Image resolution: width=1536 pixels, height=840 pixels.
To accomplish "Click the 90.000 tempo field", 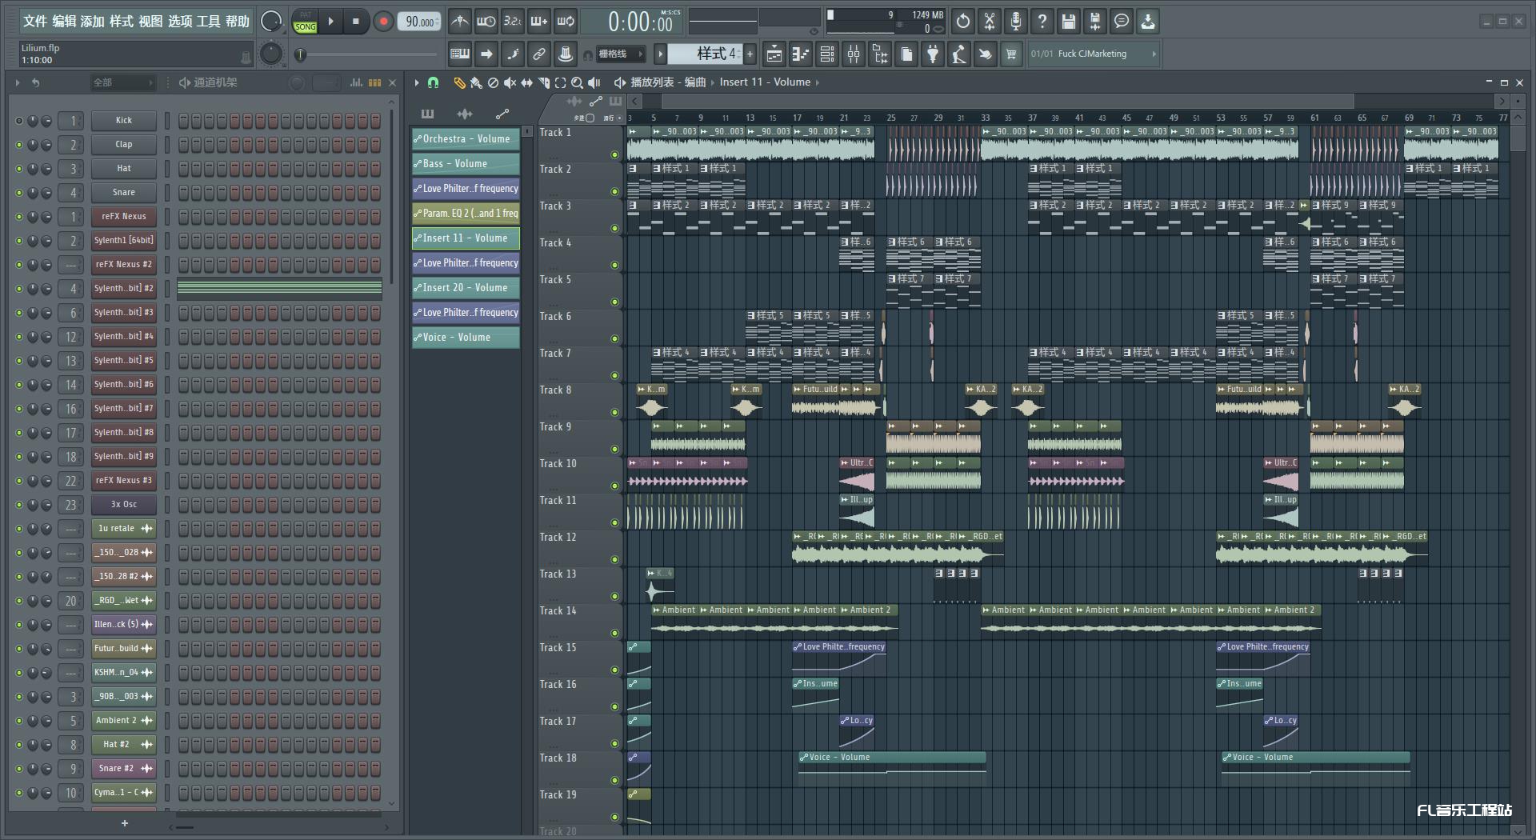I will [x=419, y=22].
